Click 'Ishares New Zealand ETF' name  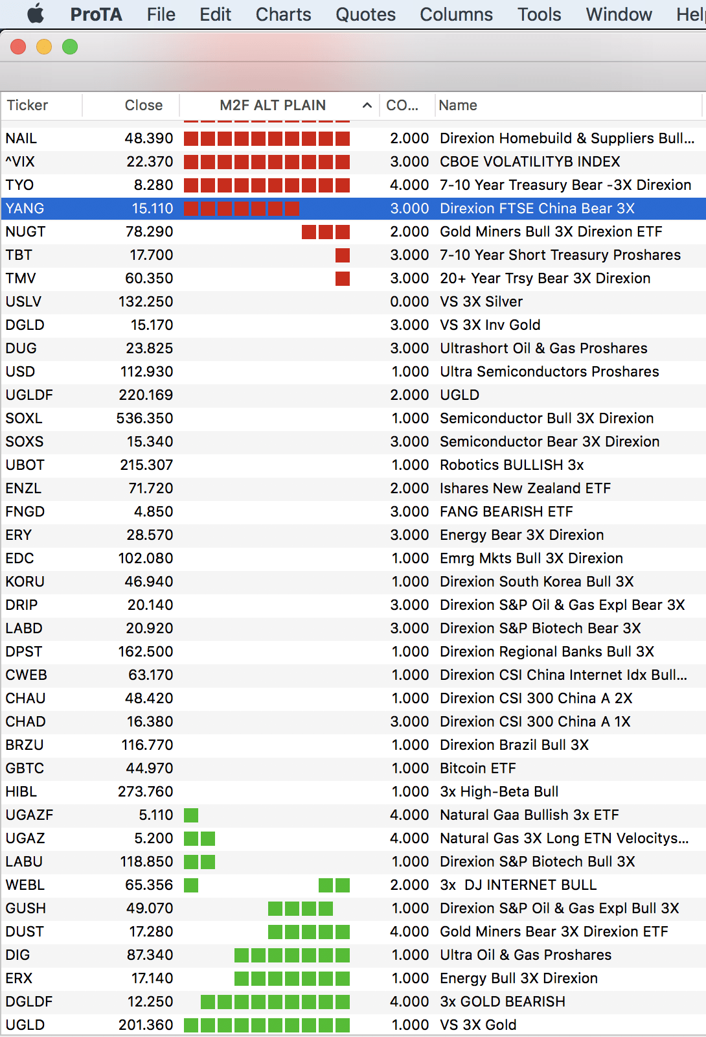(x=525, y=488)
